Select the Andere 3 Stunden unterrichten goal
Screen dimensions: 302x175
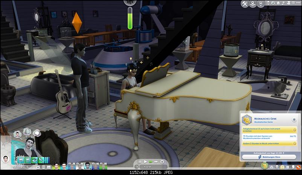[269, 143]
